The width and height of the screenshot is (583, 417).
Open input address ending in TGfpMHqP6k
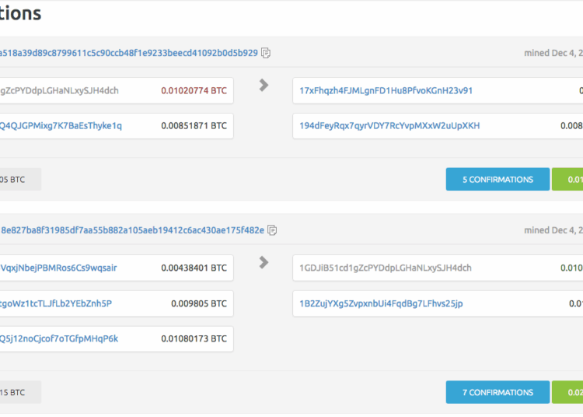pyautogui.click(x=59, y=339)
